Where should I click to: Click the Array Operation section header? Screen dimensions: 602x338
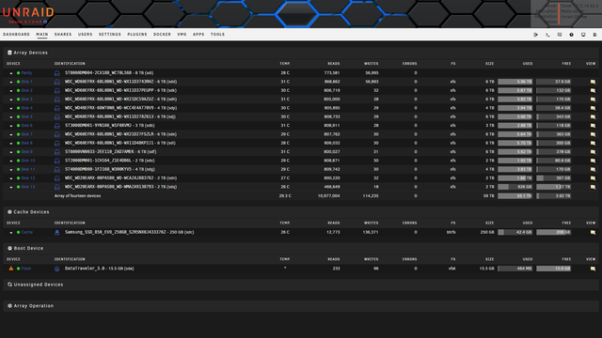(x=301, y=306)
